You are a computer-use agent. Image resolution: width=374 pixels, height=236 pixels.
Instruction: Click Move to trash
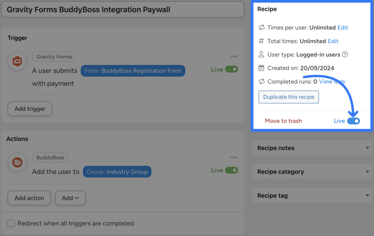click(x=283, y=121)
